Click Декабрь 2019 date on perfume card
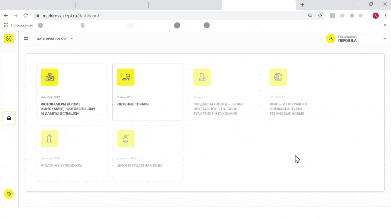The image size is (391, 219). pyautogui.click(x=127, y=158)
